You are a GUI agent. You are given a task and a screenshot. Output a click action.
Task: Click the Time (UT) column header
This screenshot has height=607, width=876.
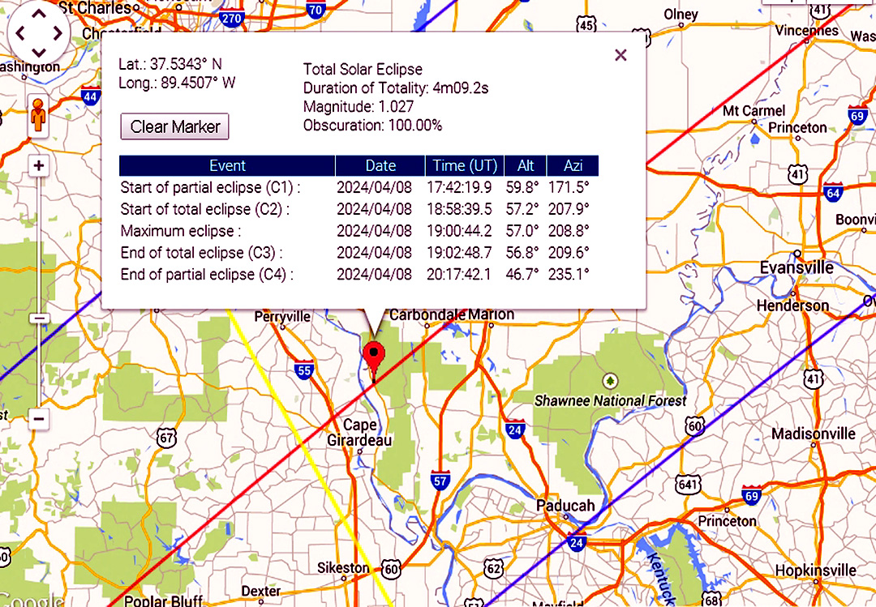[465, 165]
